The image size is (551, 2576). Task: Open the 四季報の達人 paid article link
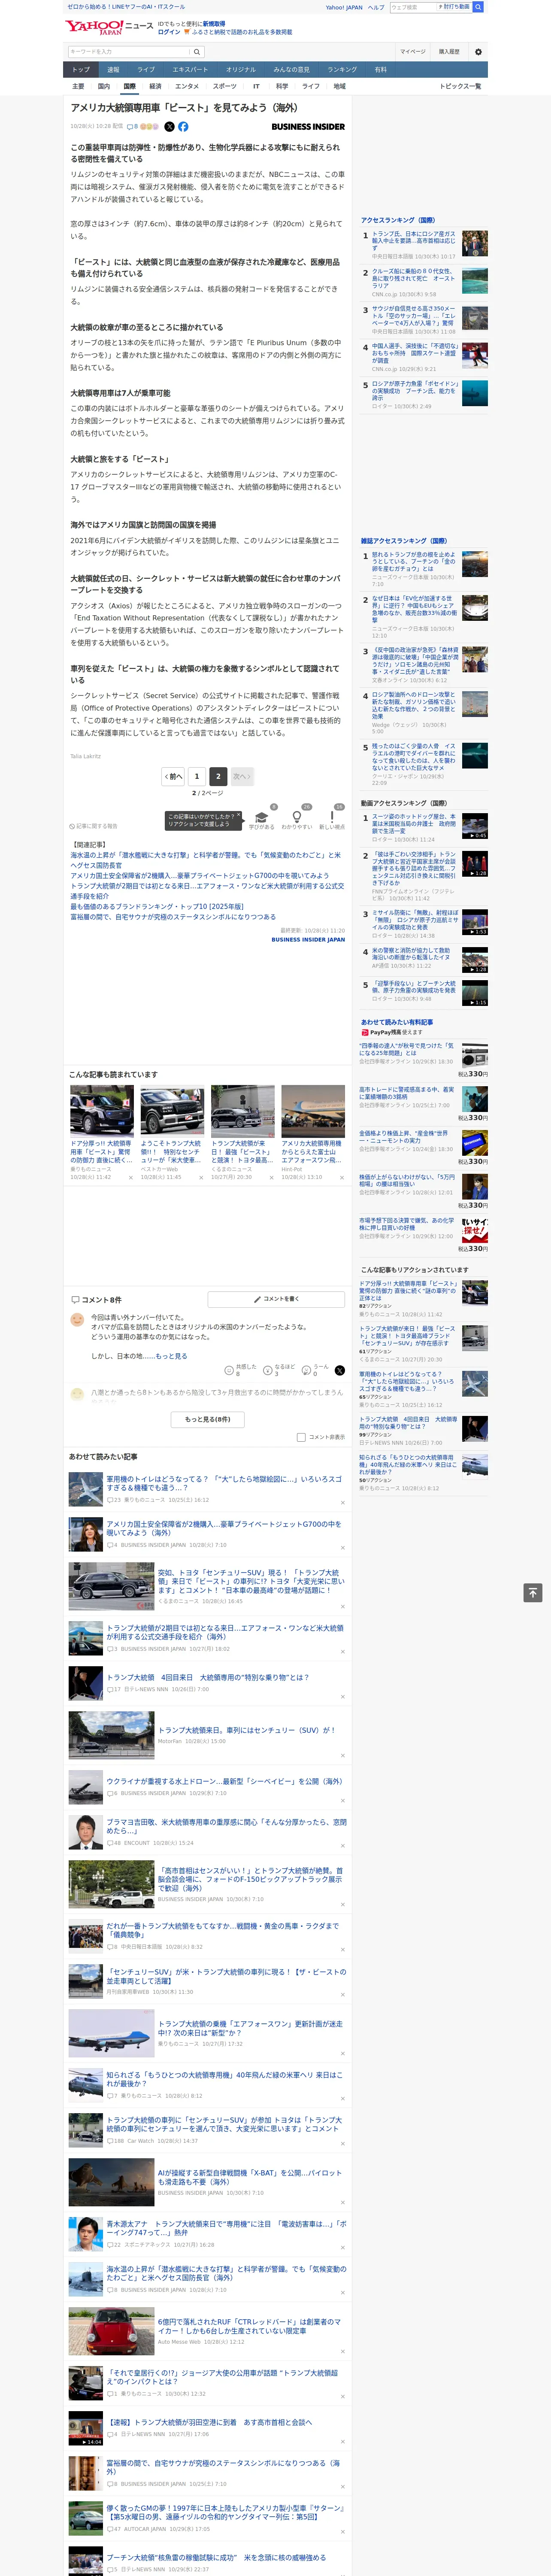406,1049
